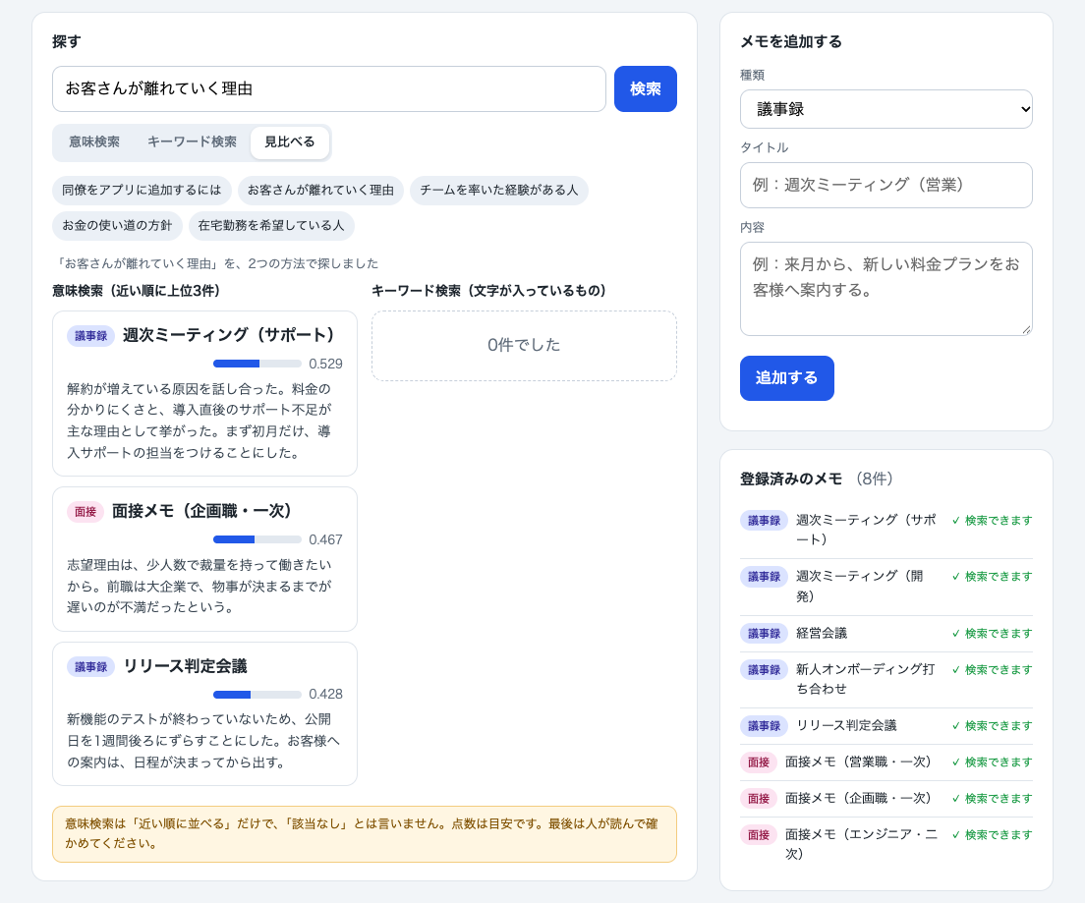Click the 議事録 badge on リリース判定会議 result card
The image size is (1085, 903).
point(90,666)
